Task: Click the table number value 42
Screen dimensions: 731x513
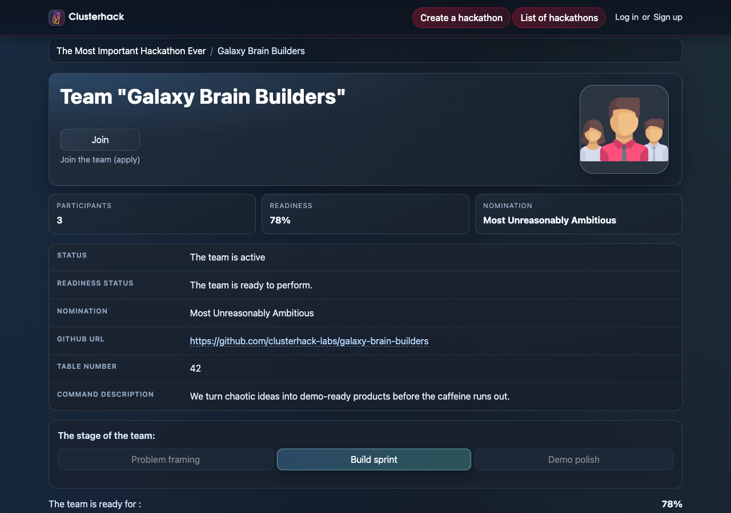Action: click(x=195, y=368)
